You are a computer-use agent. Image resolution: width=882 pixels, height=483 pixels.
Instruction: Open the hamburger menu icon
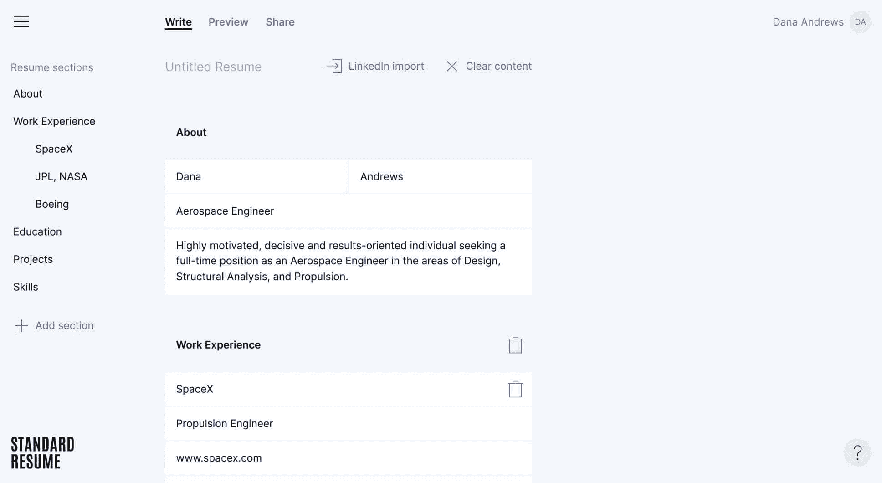coord(21,22)
